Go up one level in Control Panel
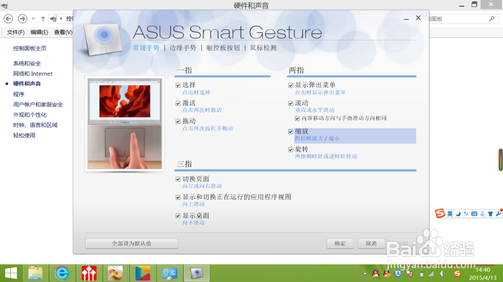This screenshot has height=282, width=503. click(x=43, y=19)
